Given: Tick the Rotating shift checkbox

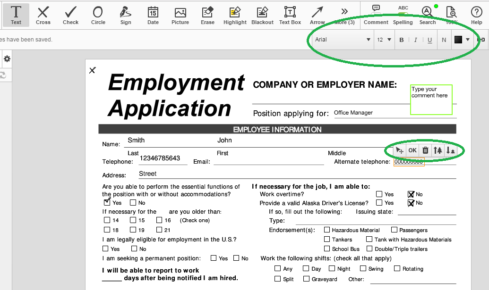Looking at the screenshot, I should tap(397, 268).
